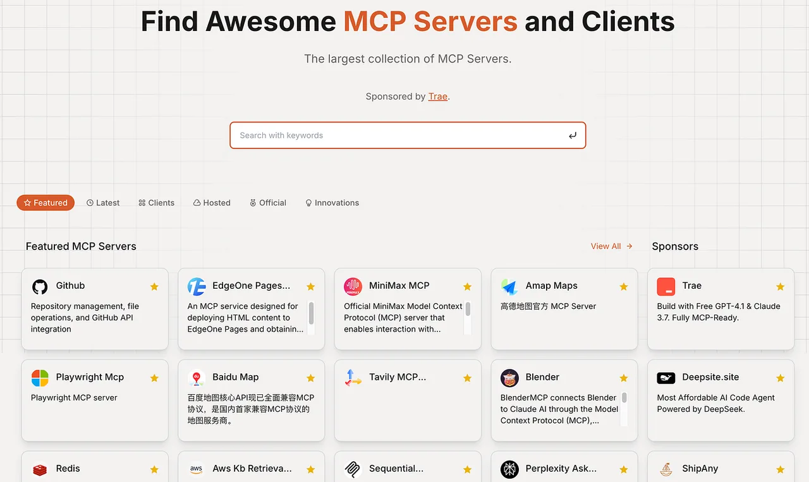This screenshot has height=482, width=809.
Task: Open the Clients tab
Action: point(157,203)
